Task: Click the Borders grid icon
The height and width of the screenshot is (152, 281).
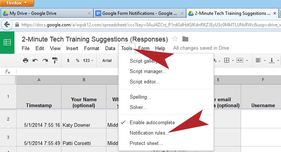Action: click(227, 60)
